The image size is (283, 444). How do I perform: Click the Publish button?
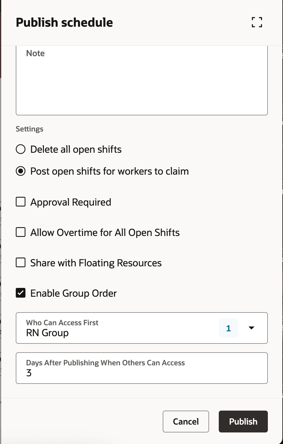[x=243, y=422]
